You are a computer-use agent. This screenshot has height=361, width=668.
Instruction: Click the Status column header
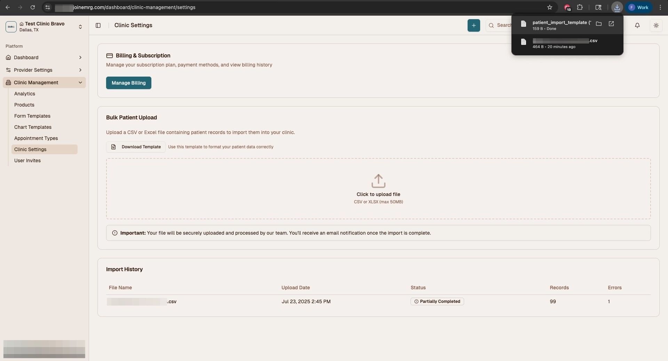point(418,288)
